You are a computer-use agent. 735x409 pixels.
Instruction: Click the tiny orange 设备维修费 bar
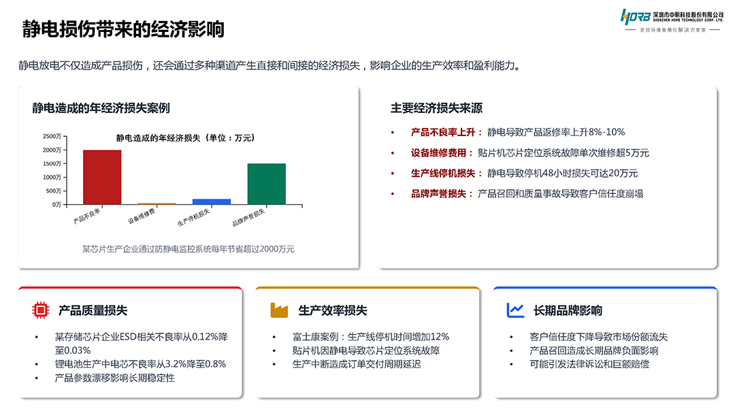pos(157,203)
